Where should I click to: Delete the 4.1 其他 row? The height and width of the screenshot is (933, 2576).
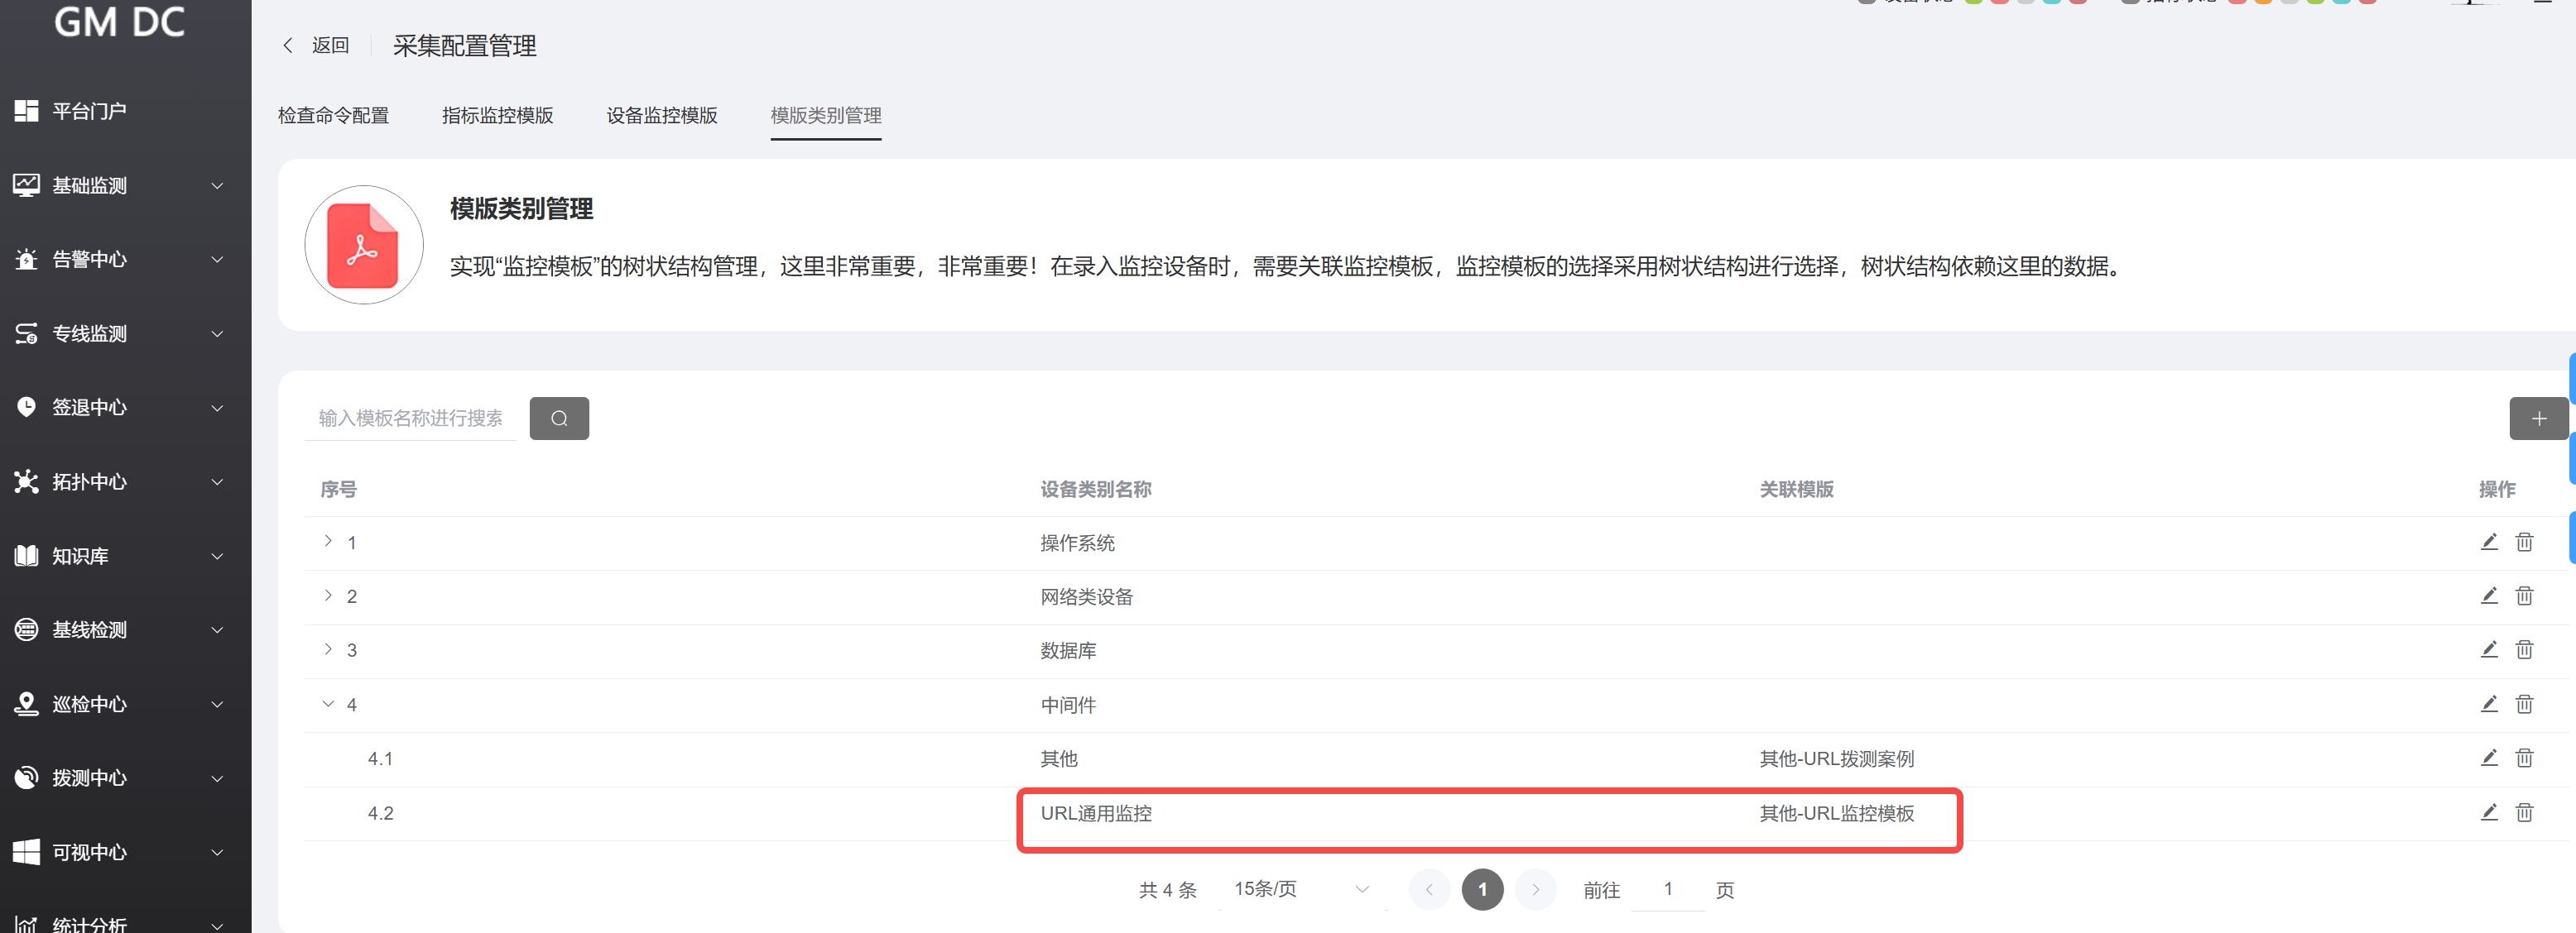click(2524, 757)
